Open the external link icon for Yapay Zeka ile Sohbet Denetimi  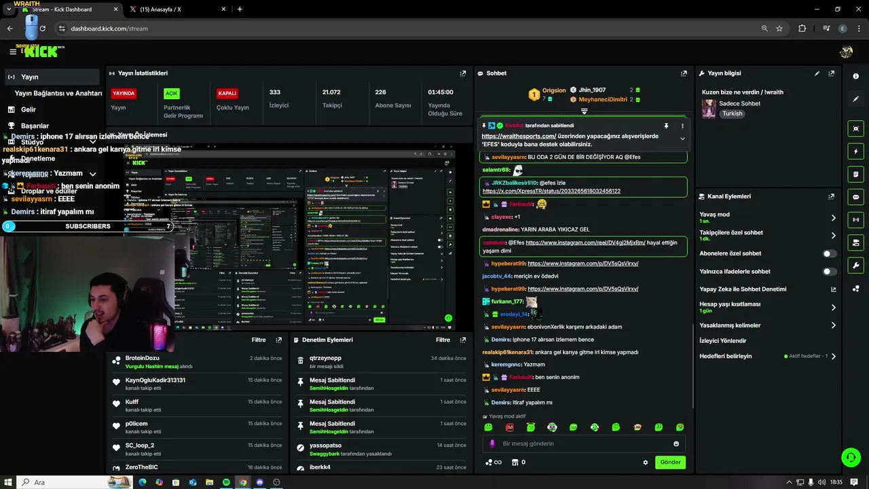834,289
